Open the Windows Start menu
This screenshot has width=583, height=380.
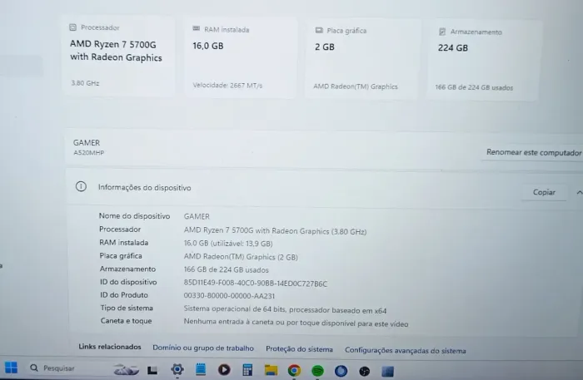[x=11, y=368]
